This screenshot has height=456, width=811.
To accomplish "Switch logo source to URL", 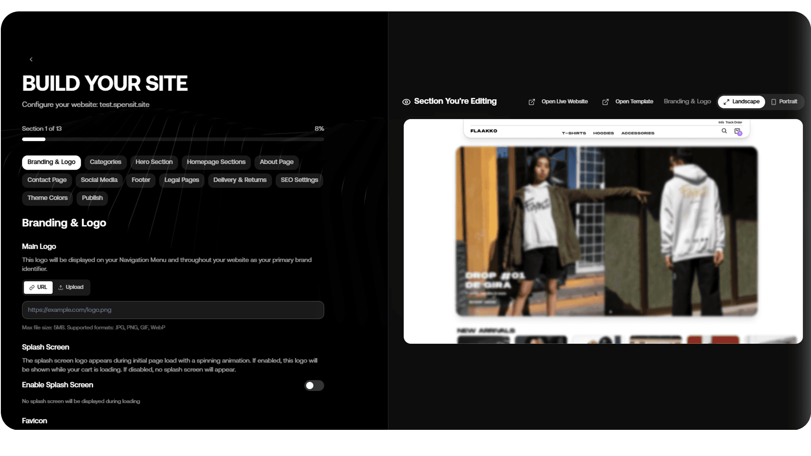I will (x=38, y=287).
